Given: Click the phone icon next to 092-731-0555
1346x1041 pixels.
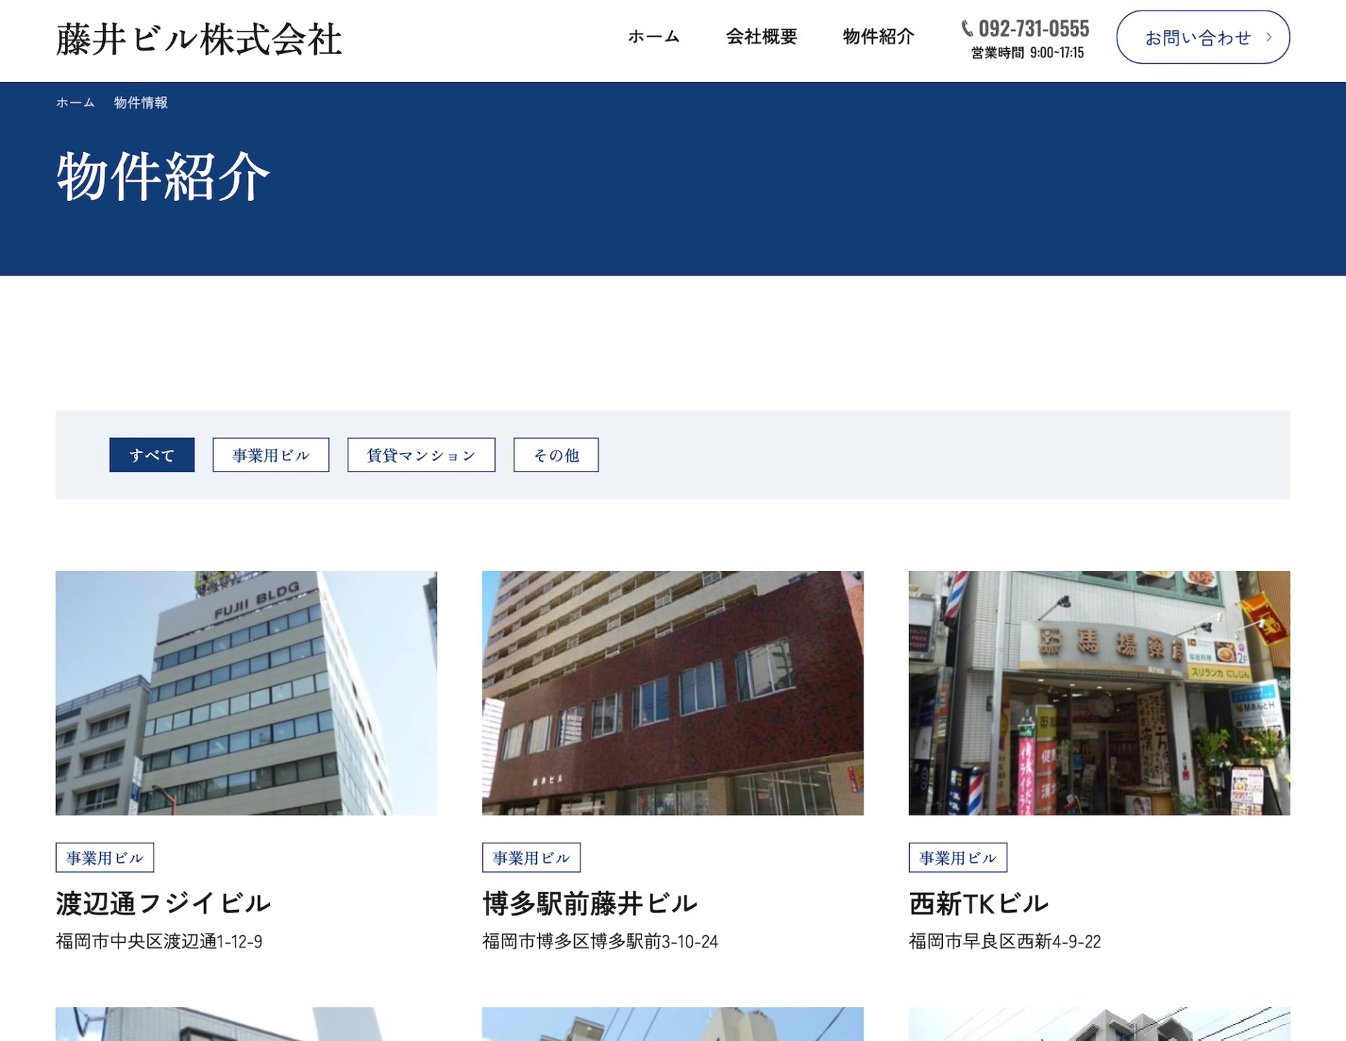Looking at the screenshot, I should pos(968,29).
